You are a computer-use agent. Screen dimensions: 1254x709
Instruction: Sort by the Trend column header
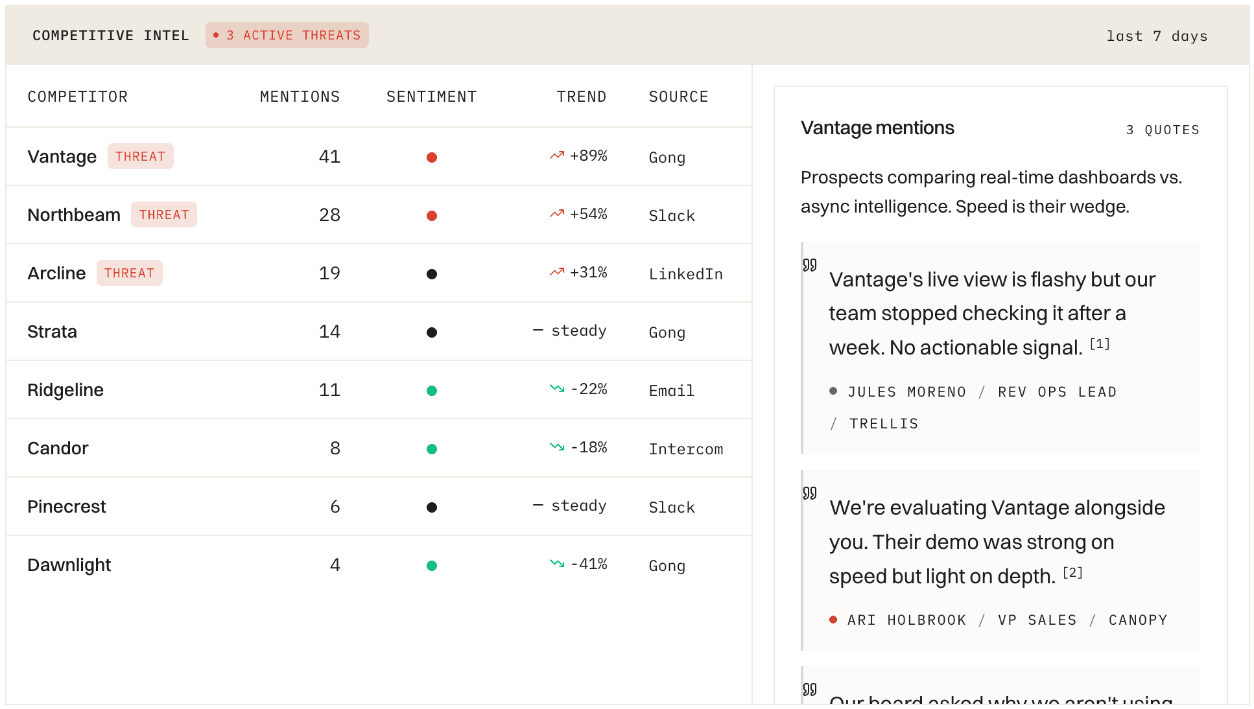[x=581, y=97]
